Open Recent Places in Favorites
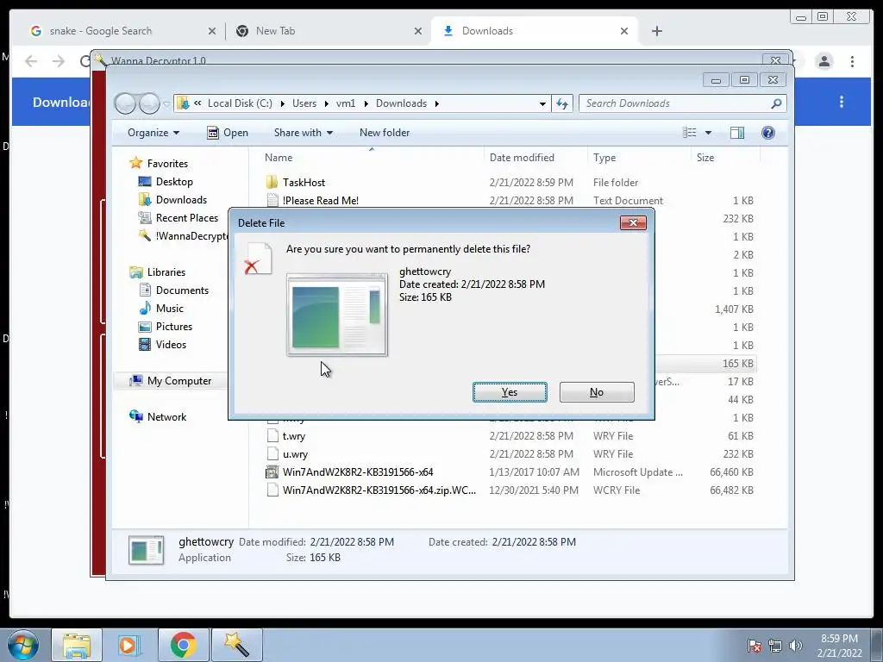This screenshot has height=662, width=883. pos(186,218)
